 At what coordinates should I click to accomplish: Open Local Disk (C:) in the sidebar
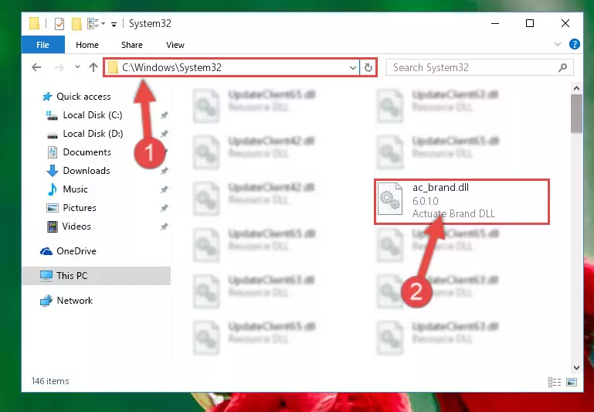pos(93,115)
